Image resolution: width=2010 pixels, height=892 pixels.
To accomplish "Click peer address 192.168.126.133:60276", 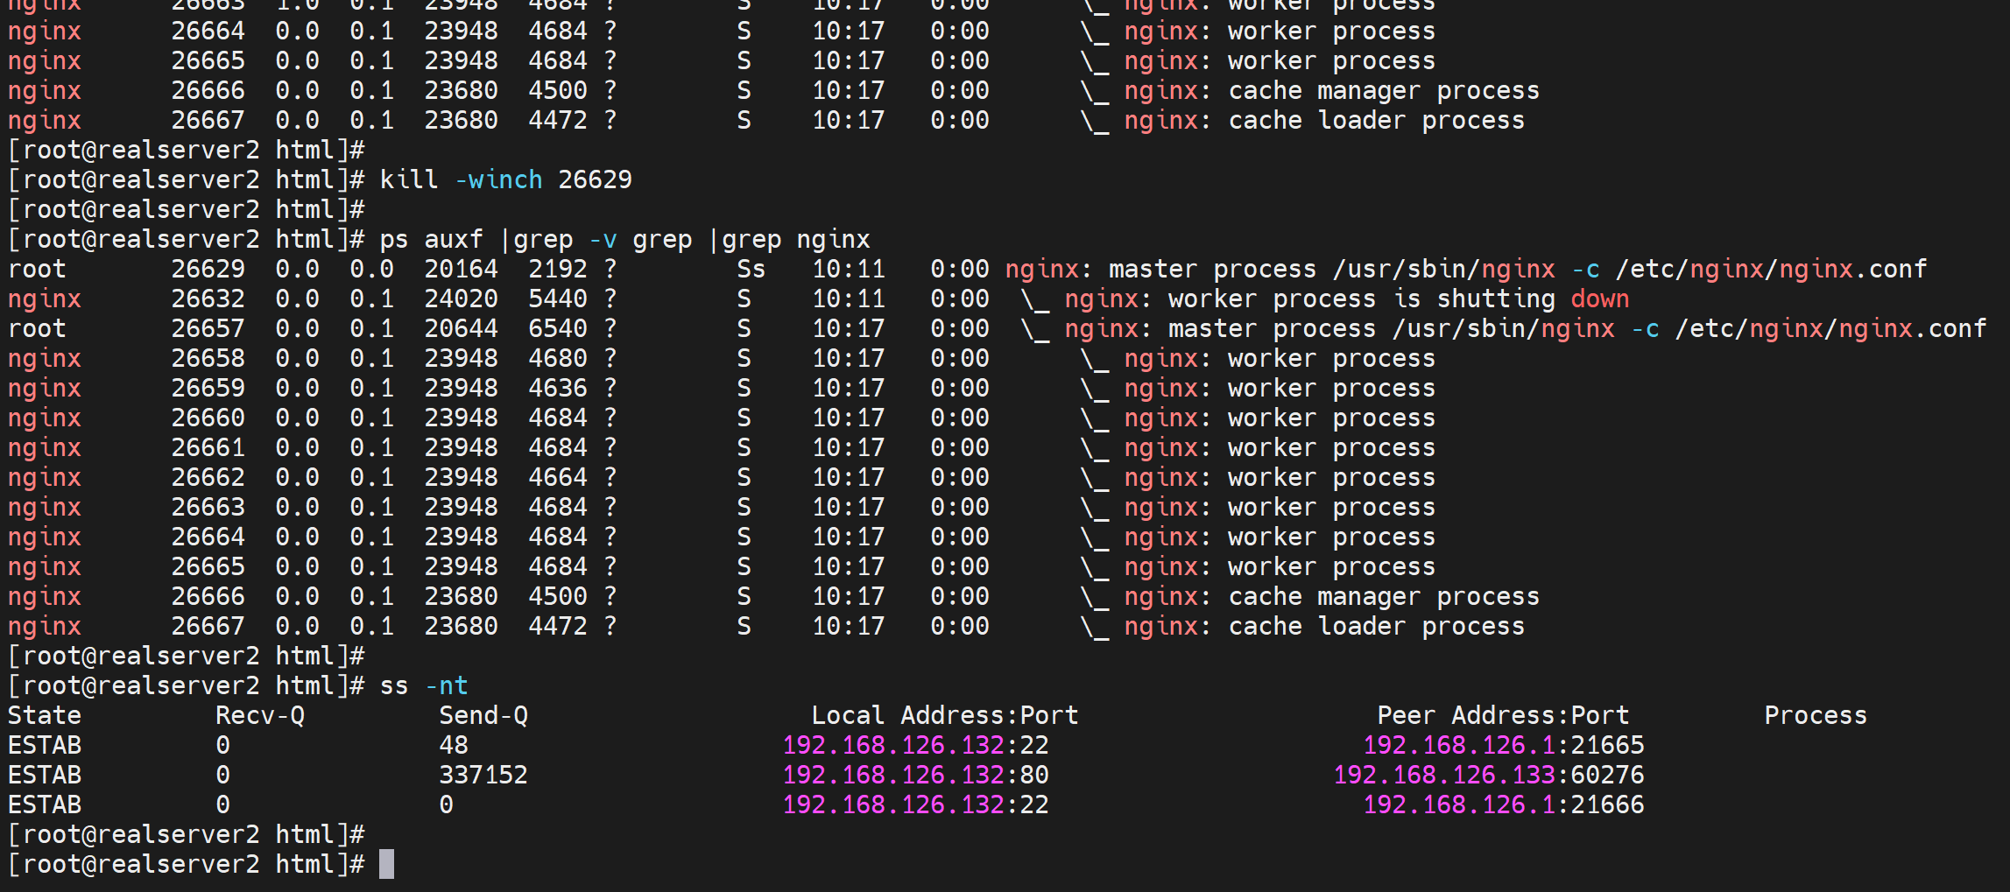I will (1488, 775).
